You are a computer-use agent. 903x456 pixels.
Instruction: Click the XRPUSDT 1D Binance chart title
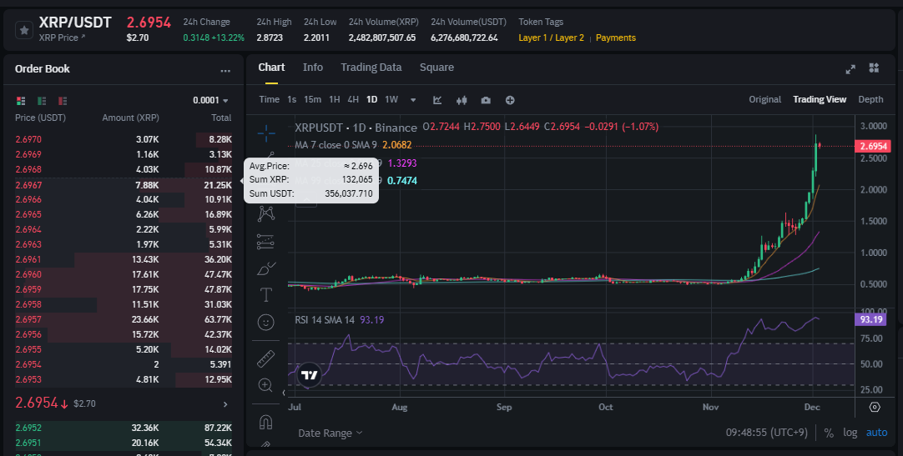point(356,127)
